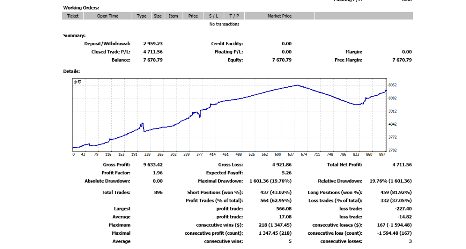Click the Type column header
This screenshot has height=249, width=466.
coord(142,16)
